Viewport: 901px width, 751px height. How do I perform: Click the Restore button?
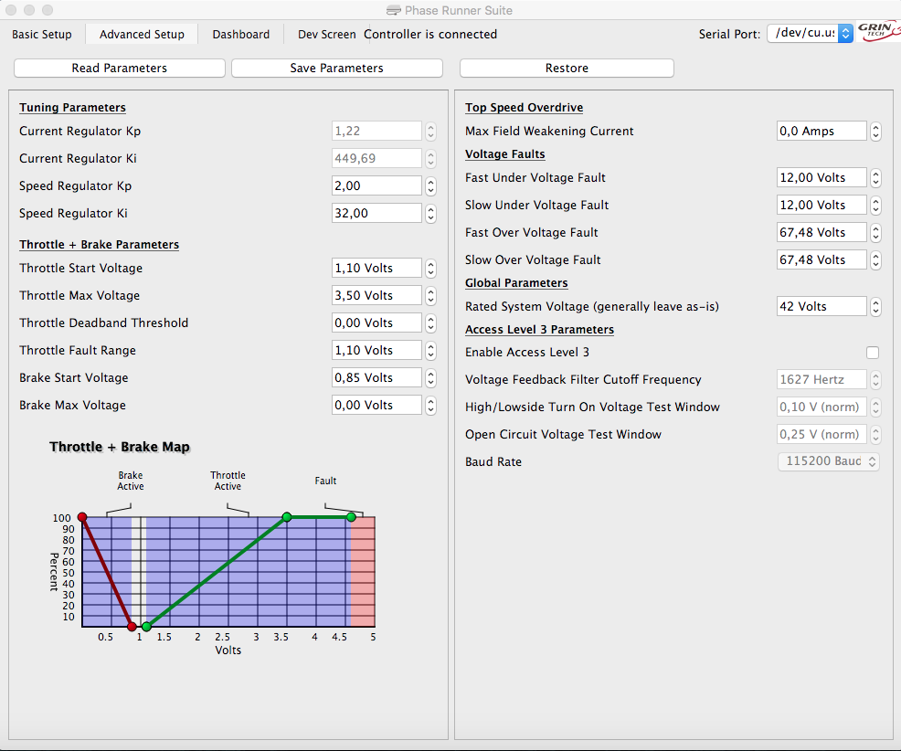567,69
